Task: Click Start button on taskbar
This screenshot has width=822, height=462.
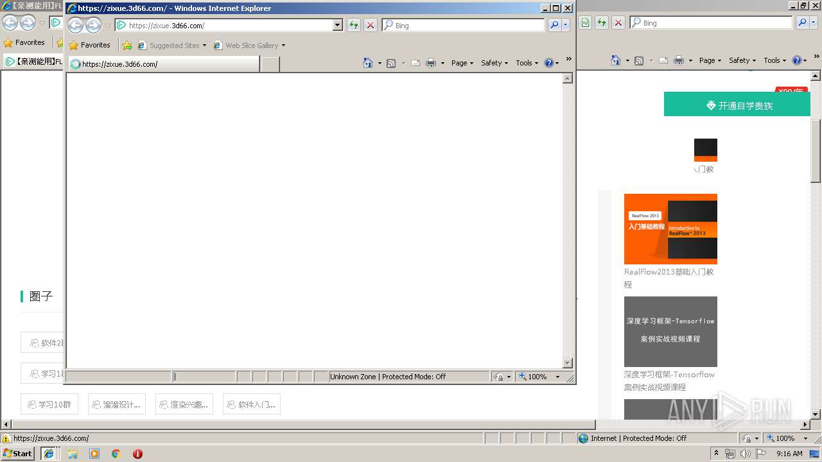Action: click(18, 454)
